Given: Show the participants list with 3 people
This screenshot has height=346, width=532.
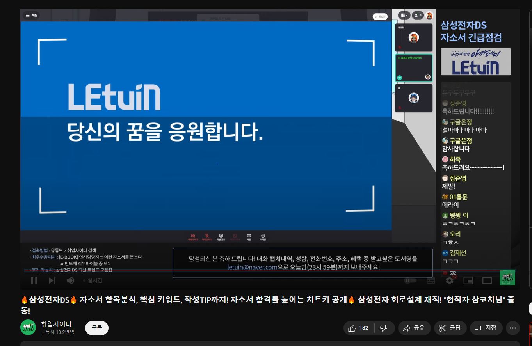Looking at the screenshot, I should (418, 16).
